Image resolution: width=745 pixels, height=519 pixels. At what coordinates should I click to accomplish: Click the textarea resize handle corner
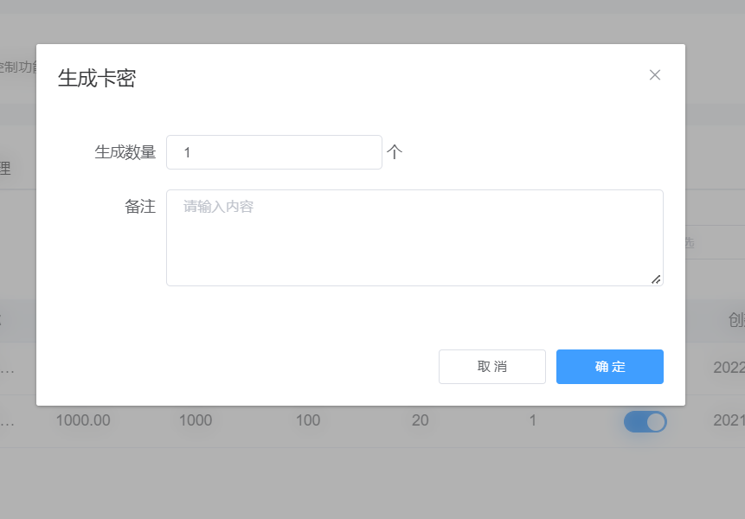[x=656, y=279]
